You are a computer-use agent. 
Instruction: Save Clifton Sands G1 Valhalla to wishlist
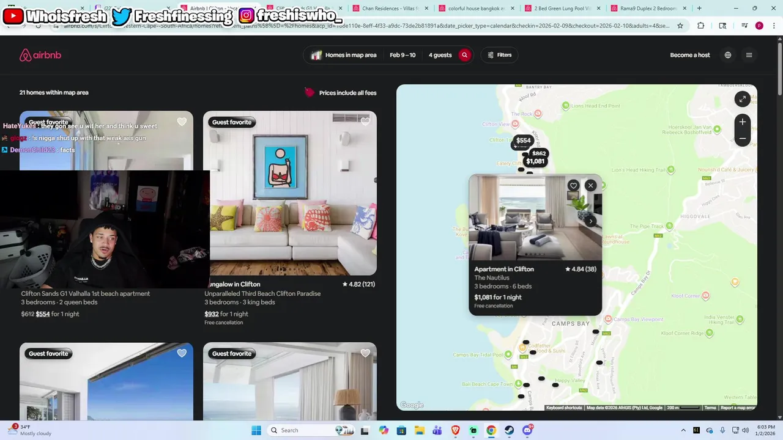coord(182,122)
